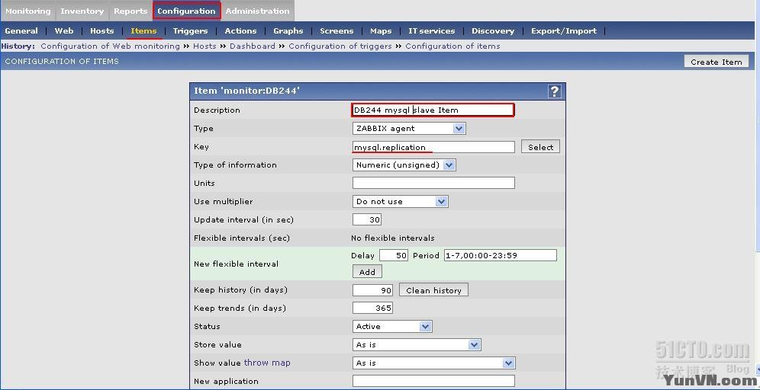The height and width of the screenshot is (390, 760).
Task: Expand the Type dropdown showing ZABBIX agent
Action: point(409,128)
